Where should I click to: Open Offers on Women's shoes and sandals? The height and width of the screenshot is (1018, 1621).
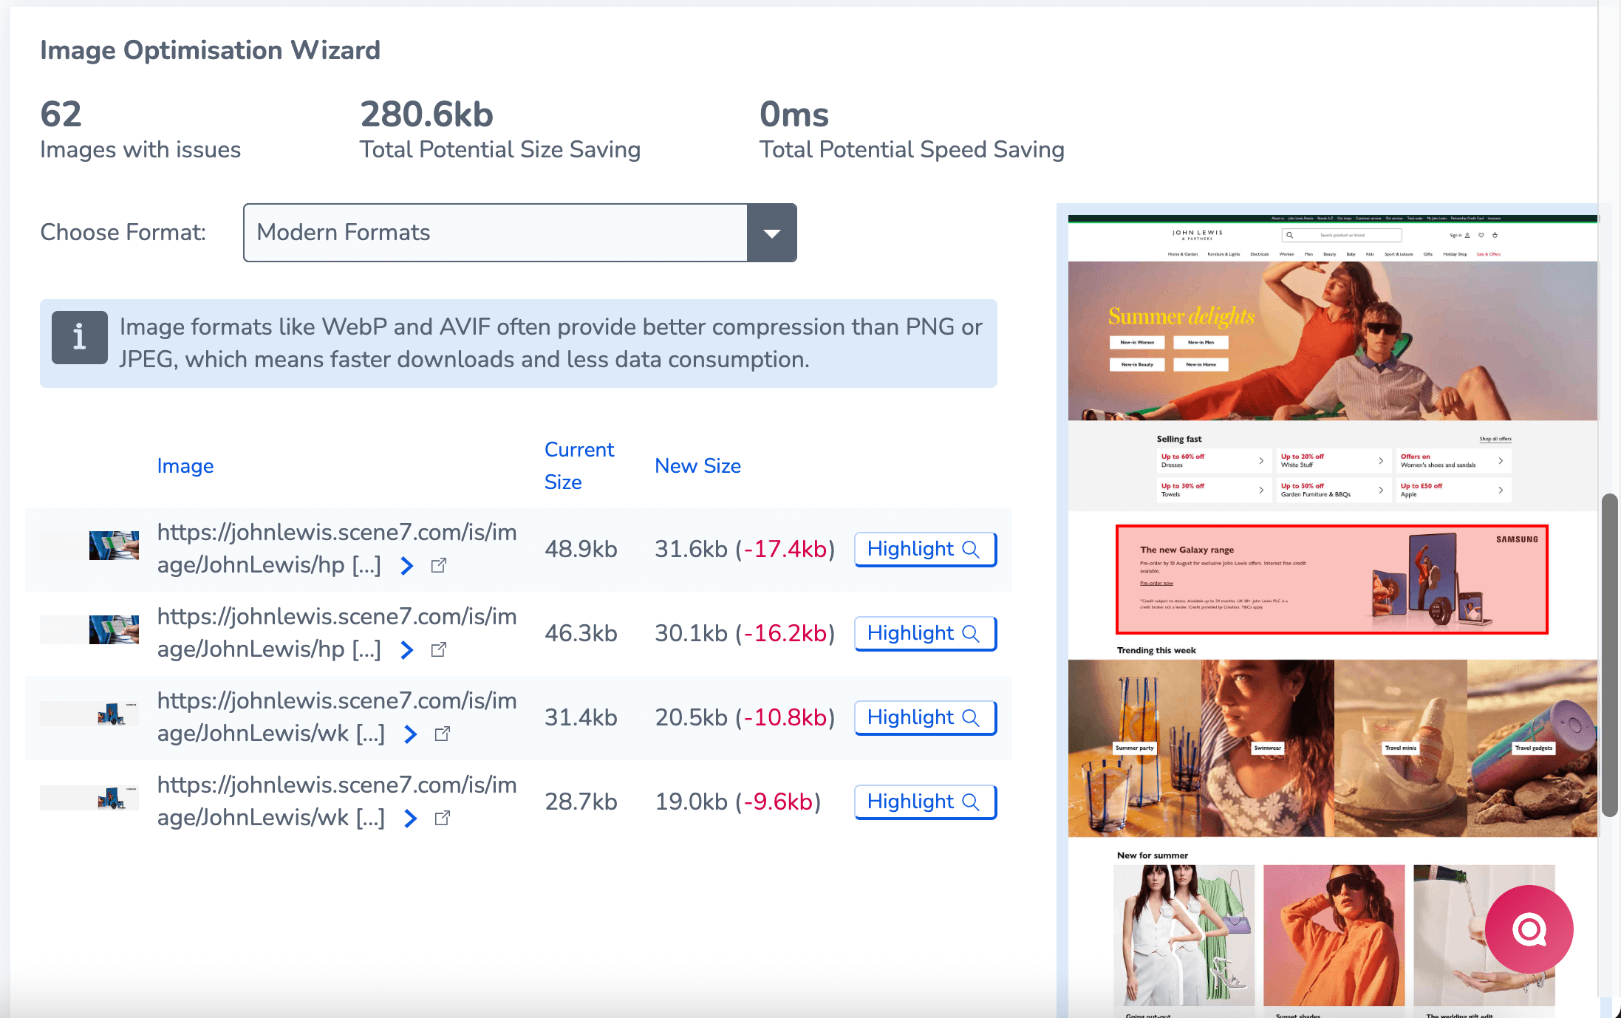[x=1453, y=460]
